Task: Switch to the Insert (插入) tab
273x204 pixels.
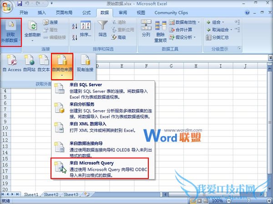Action: pyautogui.click(x=41, y=13)
